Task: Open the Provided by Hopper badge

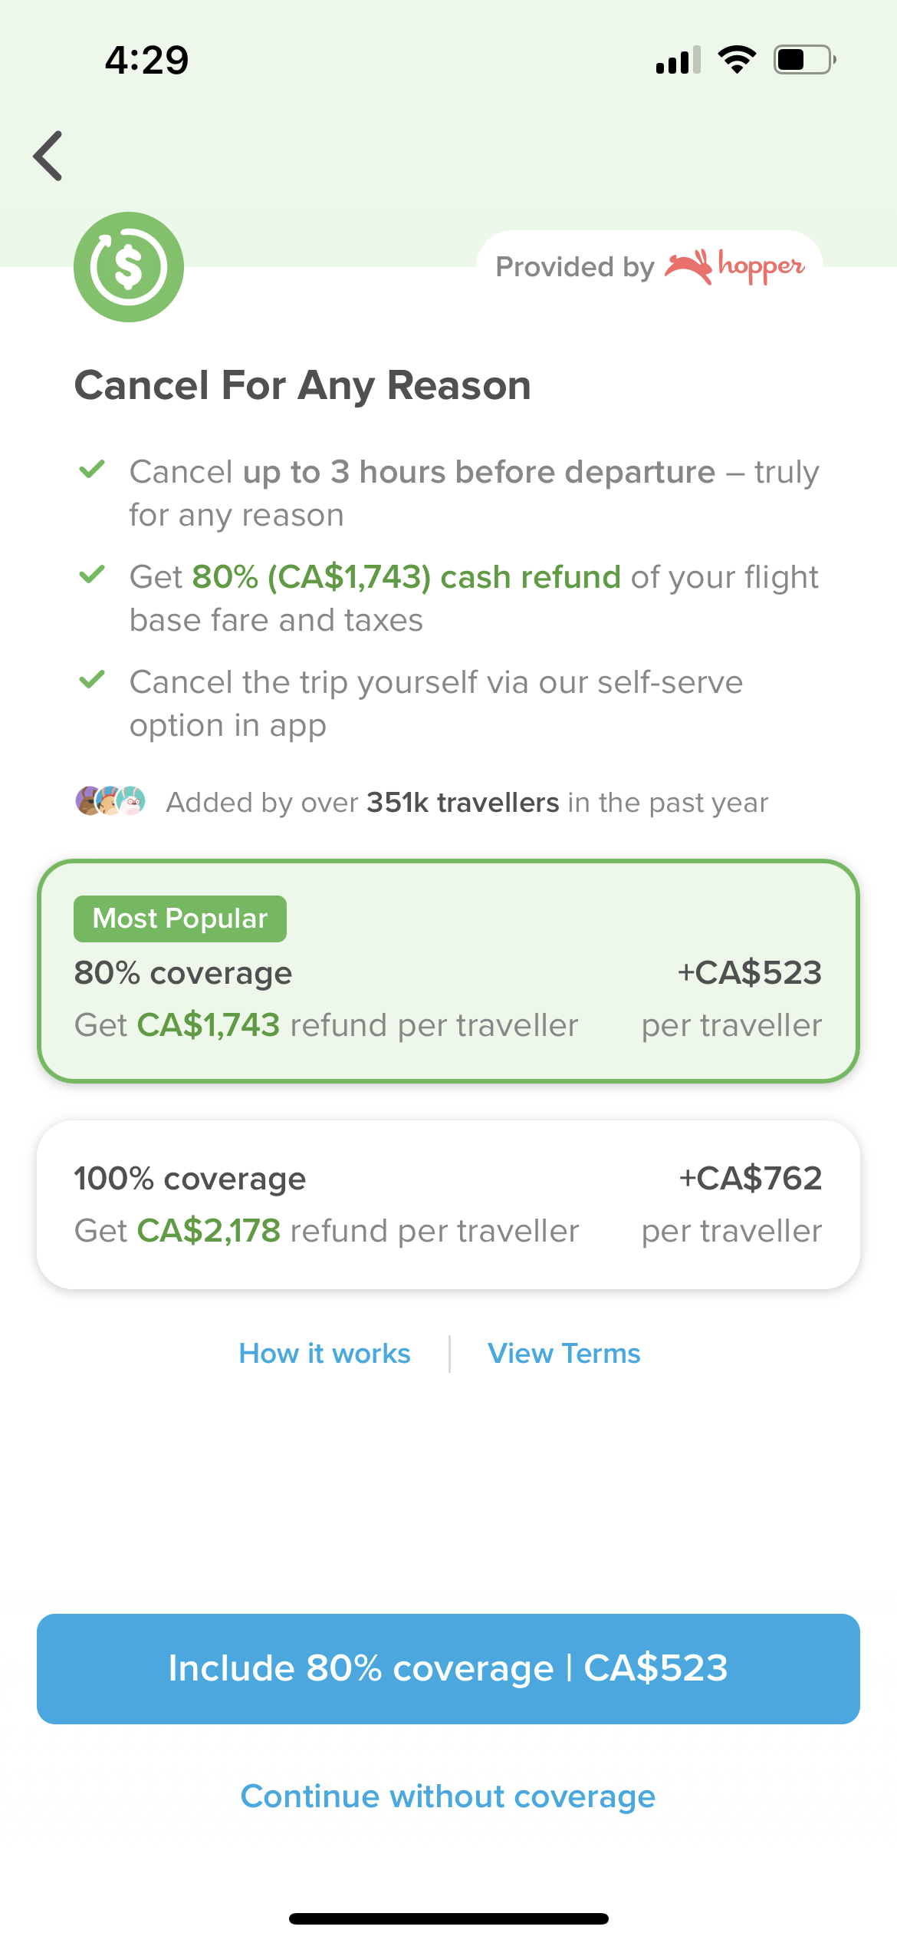Action: pyautogui.click(x=650, y=266)
